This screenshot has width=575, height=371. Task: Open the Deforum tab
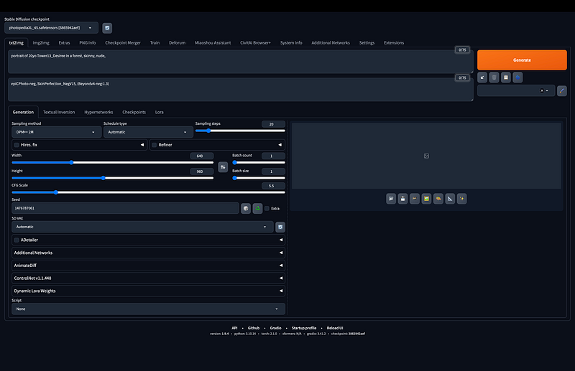(x=177, y=43)
